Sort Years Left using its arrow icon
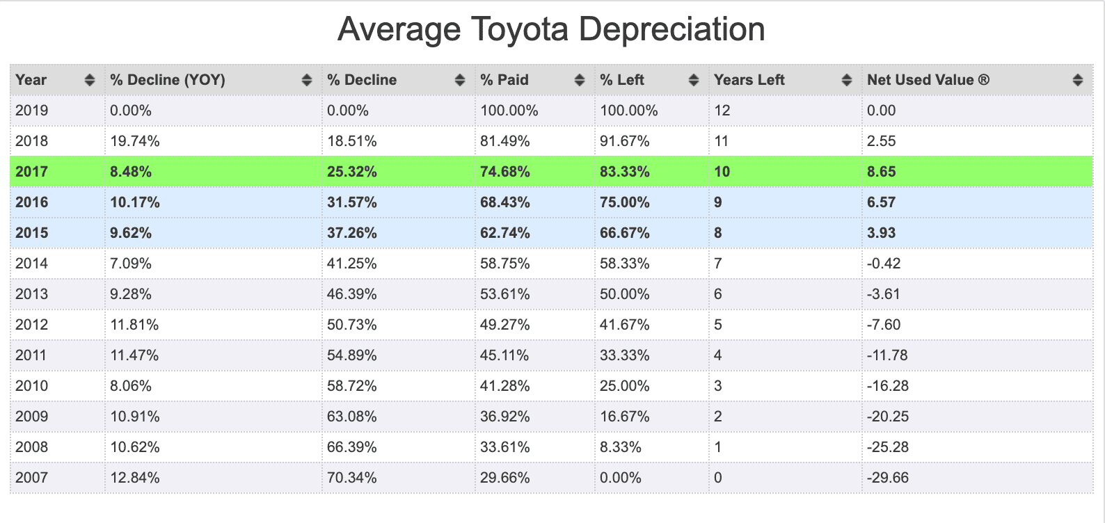The image size is (1105, 523). [846, 80]
